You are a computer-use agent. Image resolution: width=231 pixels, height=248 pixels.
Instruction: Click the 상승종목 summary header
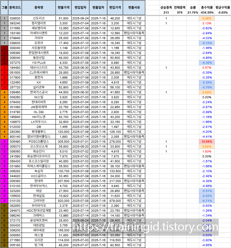coord(166,7)
